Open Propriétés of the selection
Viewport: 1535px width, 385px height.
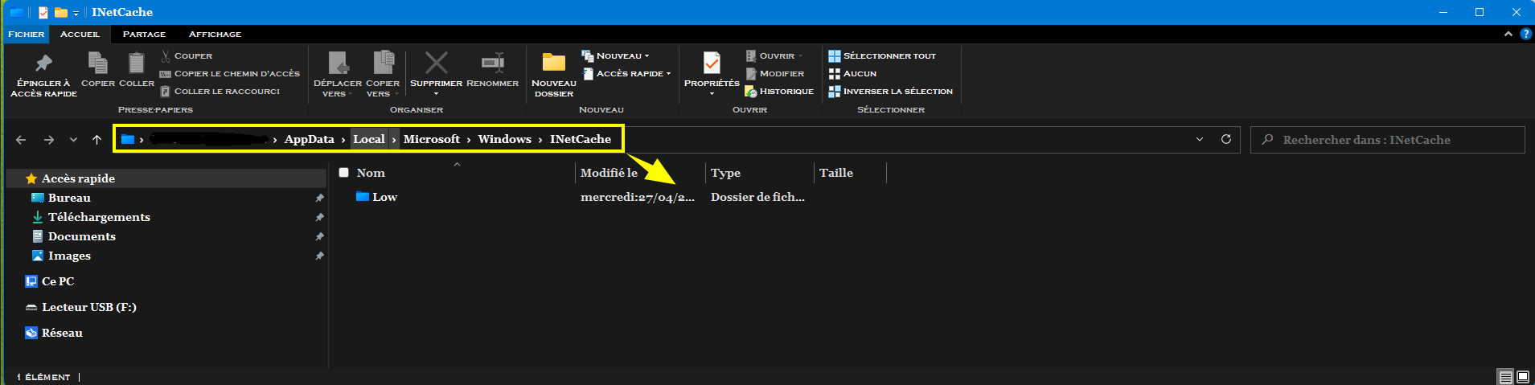712,68
